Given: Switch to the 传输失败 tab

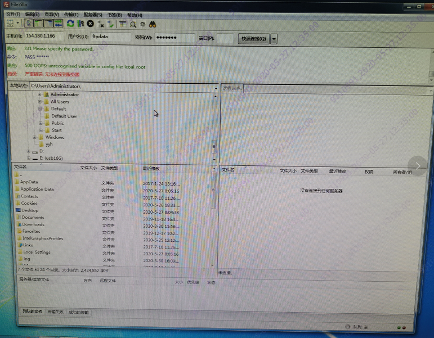Looking at the screenshot, I should (x=55, y=312).
